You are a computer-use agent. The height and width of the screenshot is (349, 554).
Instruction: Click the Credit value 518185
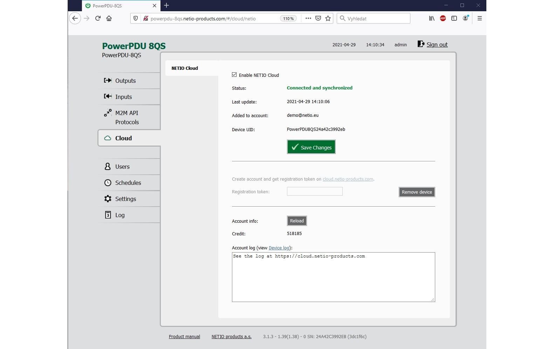click(294, 233)
